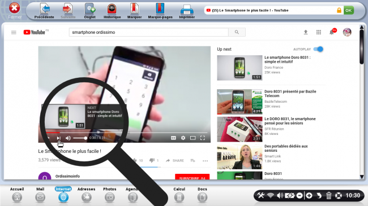Click the upload video icon
The height and width of the screenshot is (206, 368).
point(306,32)
